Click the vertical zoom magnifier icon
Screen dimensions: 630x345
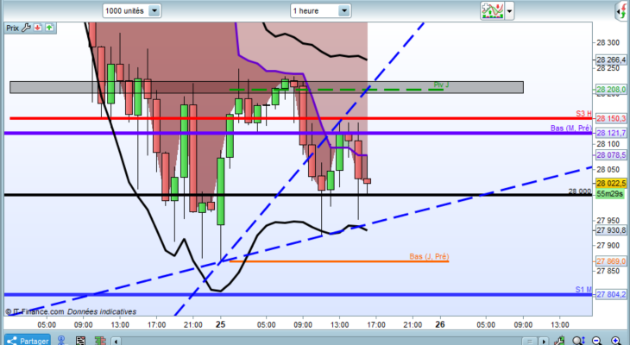(578, 341)
